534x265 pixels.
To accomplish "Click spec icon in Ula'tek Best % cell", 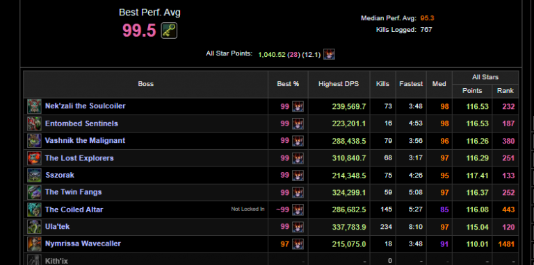I will pos(298,227).
